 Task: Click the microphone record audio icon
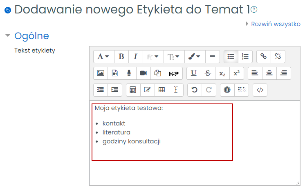pos(129,73)
